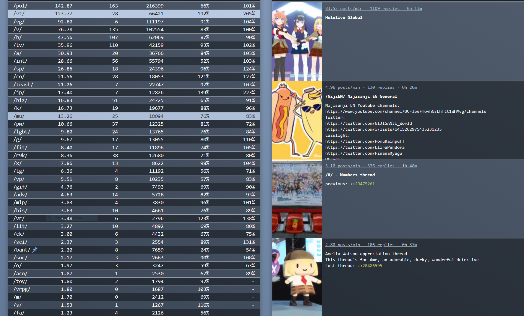Click the pin icon next to /bant/
Screen dimensions: 524x316
click(x=35, y=250)
